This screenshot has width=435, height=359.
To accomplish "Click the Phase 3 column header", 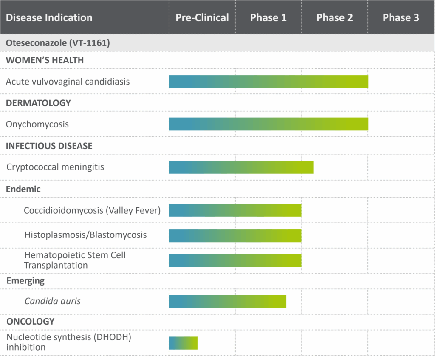I will pos(401,17).
